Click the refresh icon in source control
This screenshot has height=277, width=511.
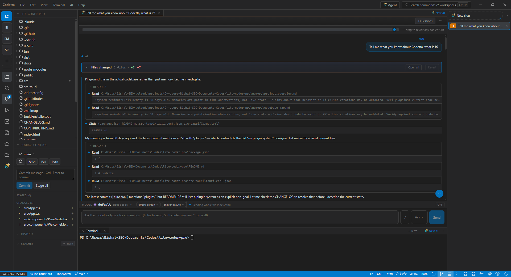point(21,161)
